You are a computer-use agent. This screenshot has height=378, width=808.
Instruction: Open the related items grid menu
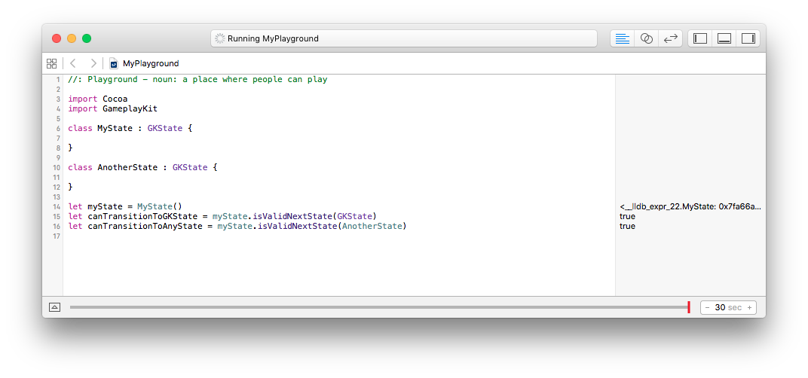coord(51,63)
